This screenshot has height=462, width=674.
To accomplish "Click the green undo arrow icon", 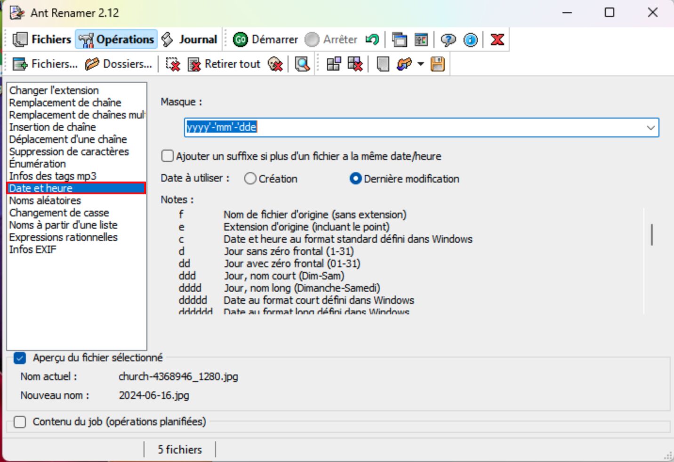I will tap(372, 40).
